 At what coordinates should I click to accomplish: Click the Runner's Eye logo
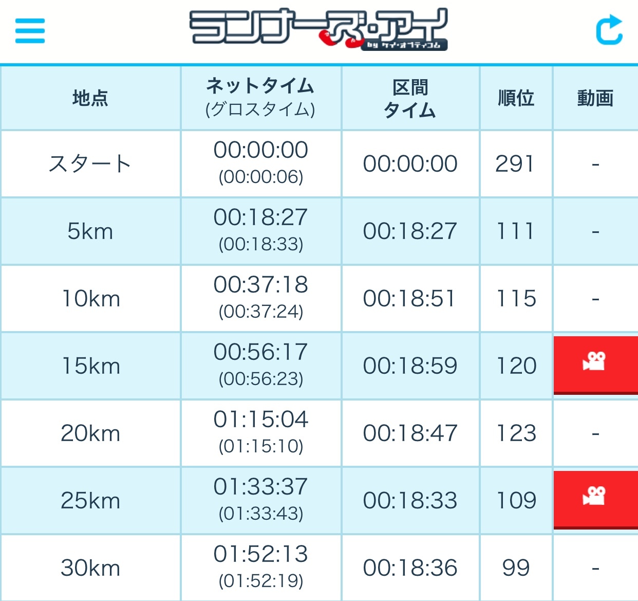point(318,29)
